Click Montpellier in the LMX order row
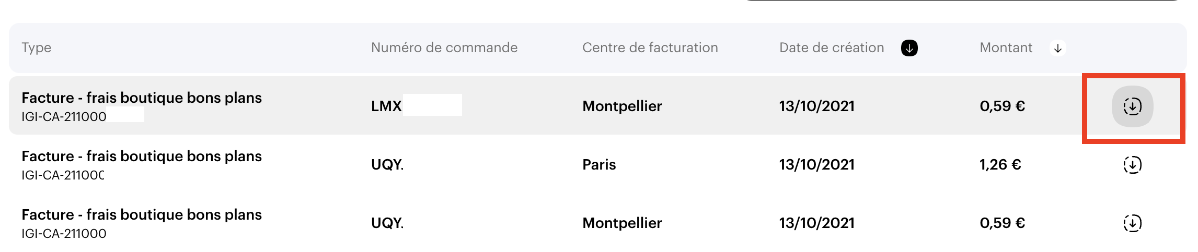The height and width of the screenshot is (252, 1198). [x=622, y=106]
